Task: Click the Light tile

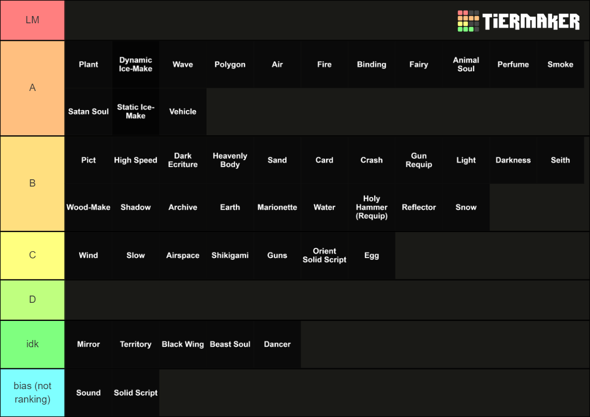Action: click(x=466, y=160)
